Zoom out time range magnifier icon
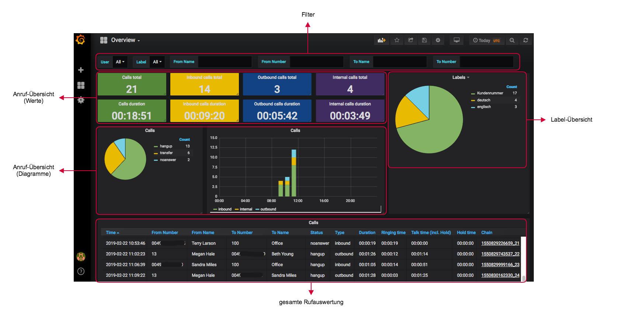The width and height of the screenshot is (644, 317). pyautogui.click(x=512, y=40)
